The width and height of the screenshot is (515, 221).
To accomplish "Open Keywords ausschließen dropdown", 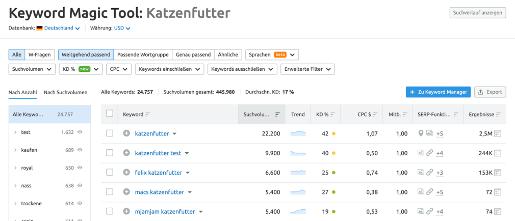I will pos(242,69).
